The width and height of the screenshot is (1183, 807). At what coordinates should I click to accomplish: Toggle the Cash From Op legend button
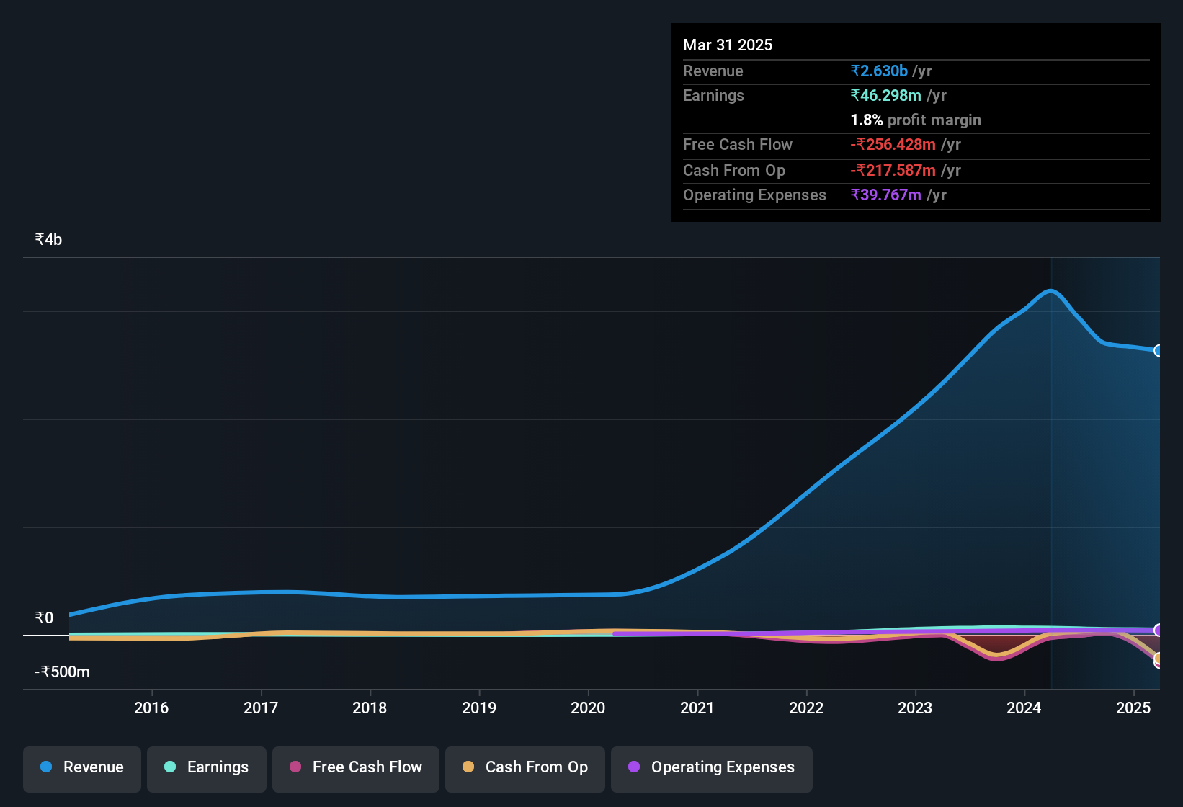524,769
